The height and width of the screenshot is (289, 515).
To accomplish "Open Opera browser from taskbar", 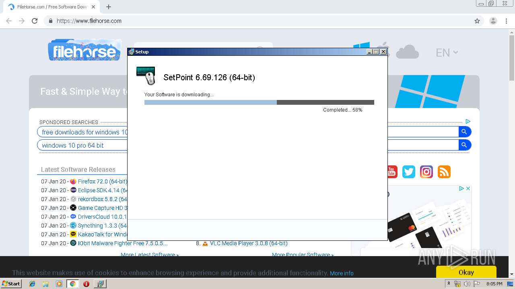I will [86, 284].
